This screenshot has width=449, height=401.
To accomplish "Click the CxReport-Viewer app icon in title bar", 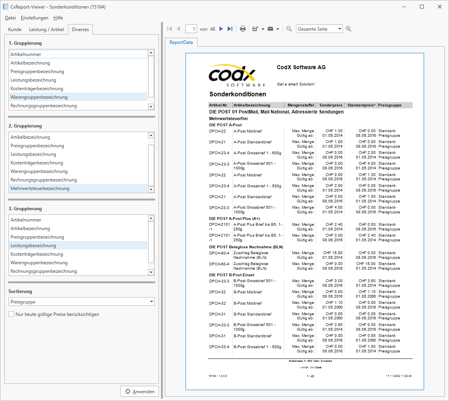I will [5, 7].
